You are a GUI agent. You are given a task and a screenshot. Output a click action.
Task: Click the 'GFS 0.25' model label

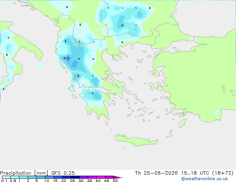point(63,173)
